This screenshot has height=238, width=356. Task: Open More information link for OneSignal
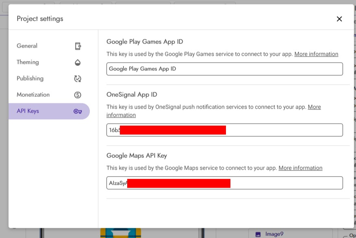pyautogui.click(x=314, y=107)
